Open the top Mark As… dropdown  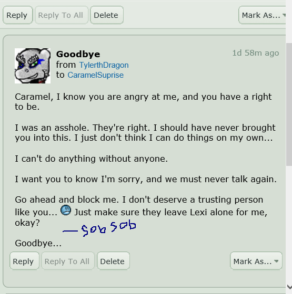tap(263, 15)
